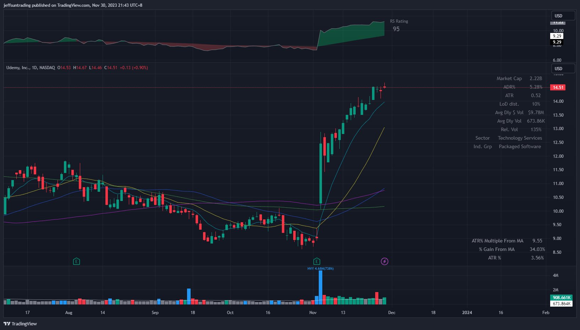Click the Avg Dly $ Vol value $9.78M
Viewport: 580px width, 330px height.
(x=536, y=113)
